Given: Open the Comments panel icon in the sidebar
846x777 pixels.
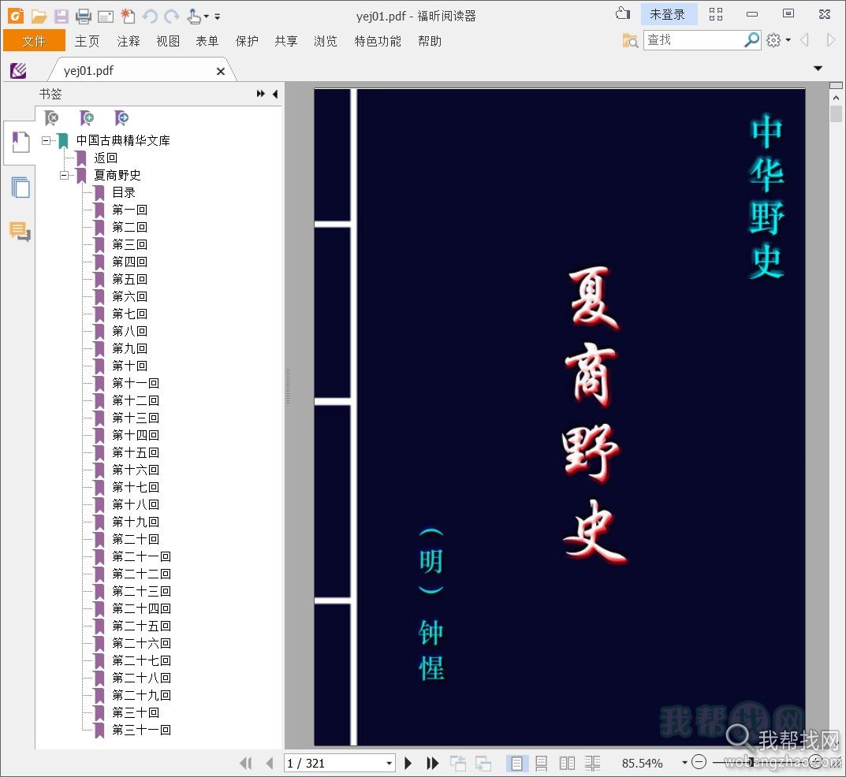Looking at the screenshot, I should pyautogui.click(x=20, y=232).
